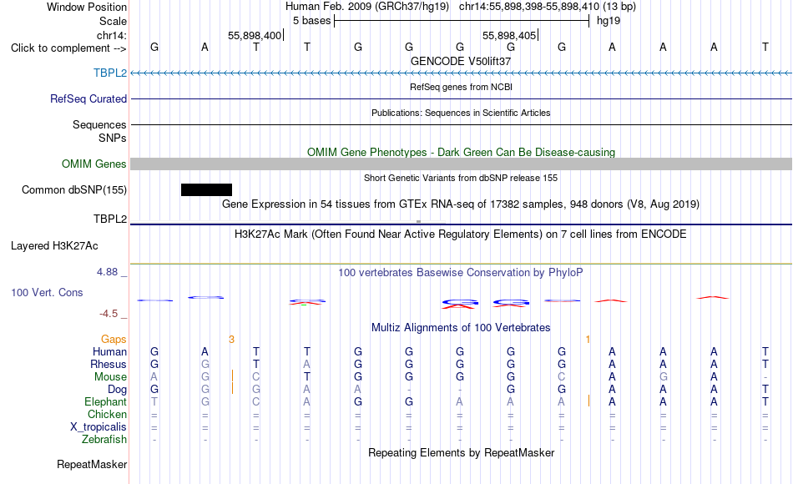This screenshot has width=793, height=484.
Task: Click the orange Gaps row label
Action: pos(114,339)
